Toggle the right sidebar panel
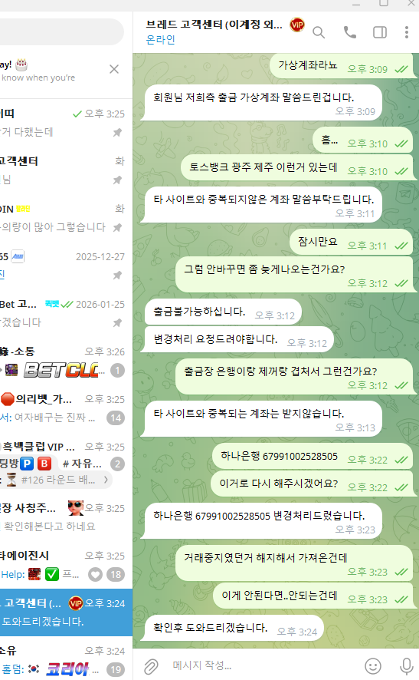 (380, 32)
